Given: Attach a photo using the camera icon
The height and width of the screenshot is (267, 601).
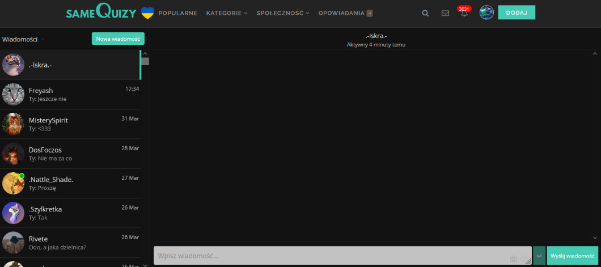Looking at the screenshot, I should [x=514, y=258].
